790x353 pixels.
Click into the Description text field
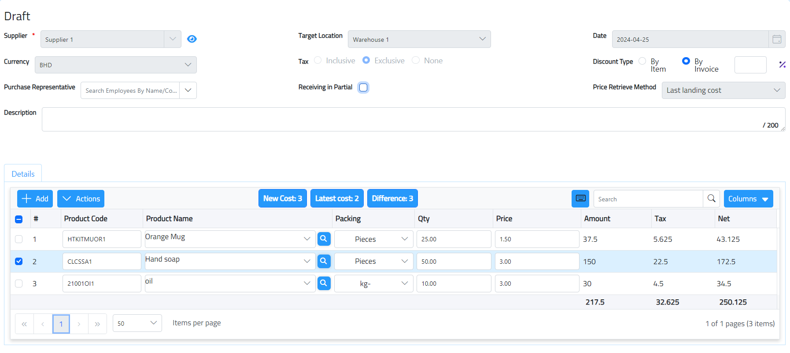[396, 119]
